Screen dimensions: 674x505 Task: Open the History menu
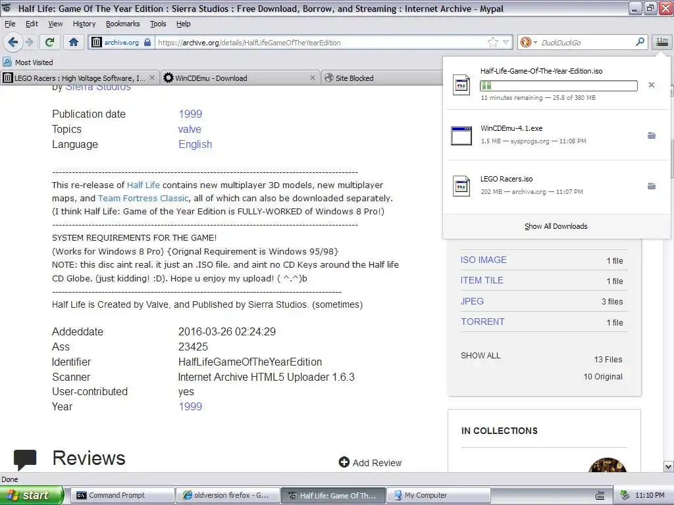click(84, 24)
